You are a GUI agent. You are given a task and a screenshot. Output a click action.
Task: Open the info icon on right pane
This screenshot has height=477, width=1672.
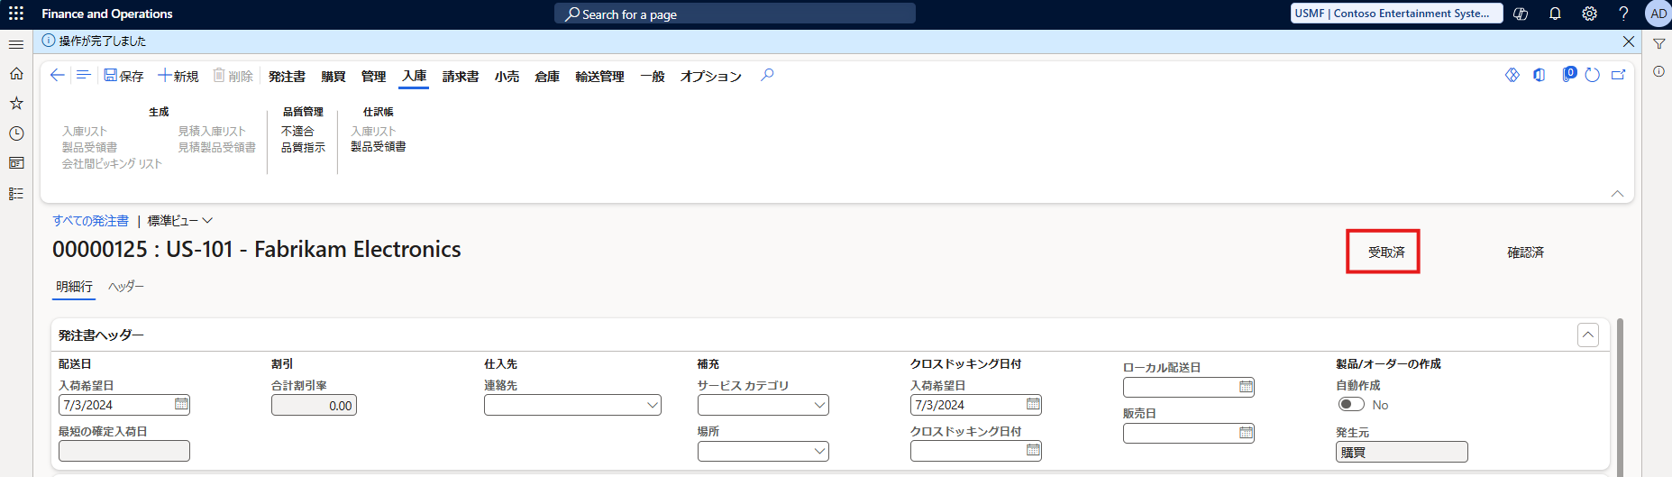coord(1658,71)
